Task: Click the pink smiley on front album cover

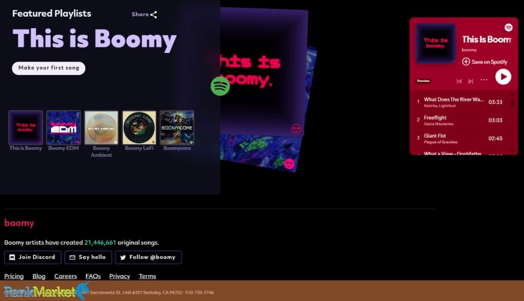Action: click(x=296, y=129)
